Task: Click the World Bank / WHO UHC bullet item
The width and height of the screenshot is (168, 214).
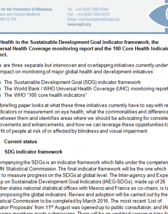Action: pyautogui.click(x=86, y=89)
